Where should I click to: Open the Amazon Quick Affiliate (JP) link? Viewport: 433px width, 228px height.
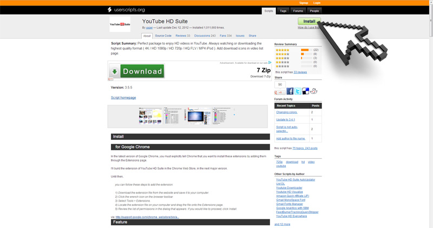(292, 196)
